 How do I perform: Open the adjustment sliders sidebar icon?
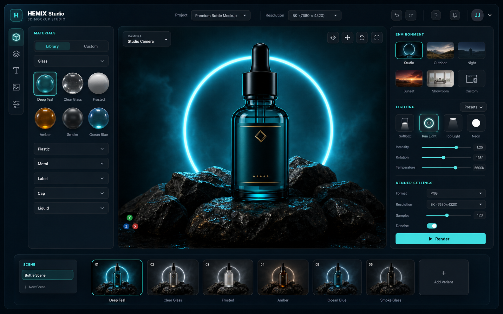[x=16, y=104]
